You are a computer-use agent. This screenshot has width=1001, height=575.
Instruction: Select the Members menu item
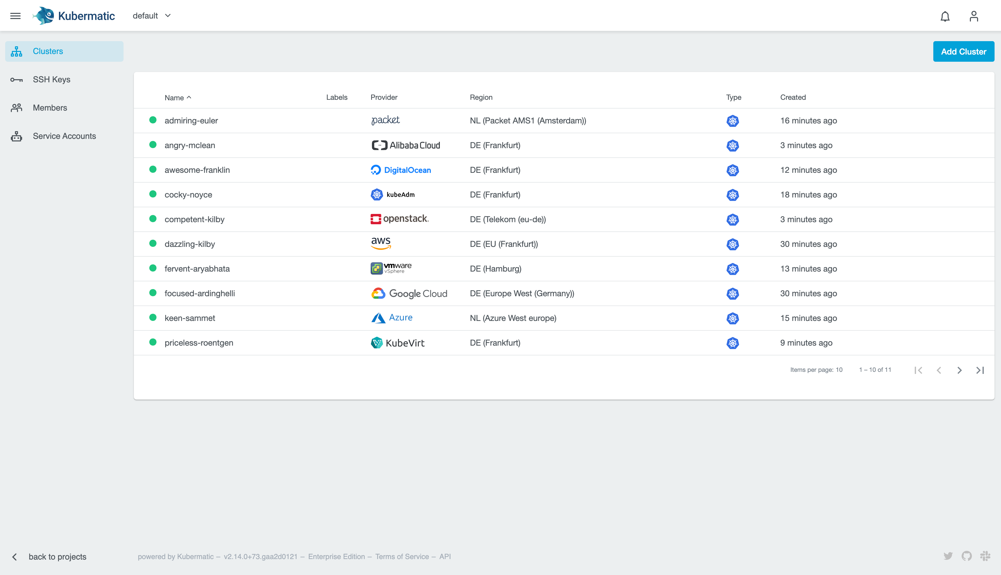(64, 108)
